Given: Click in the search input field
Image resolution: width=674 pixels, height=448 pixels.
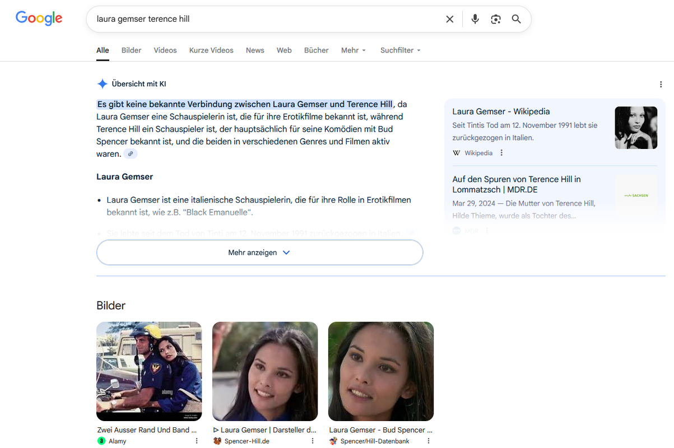Looking at the screenshot, I should point(266,19).
